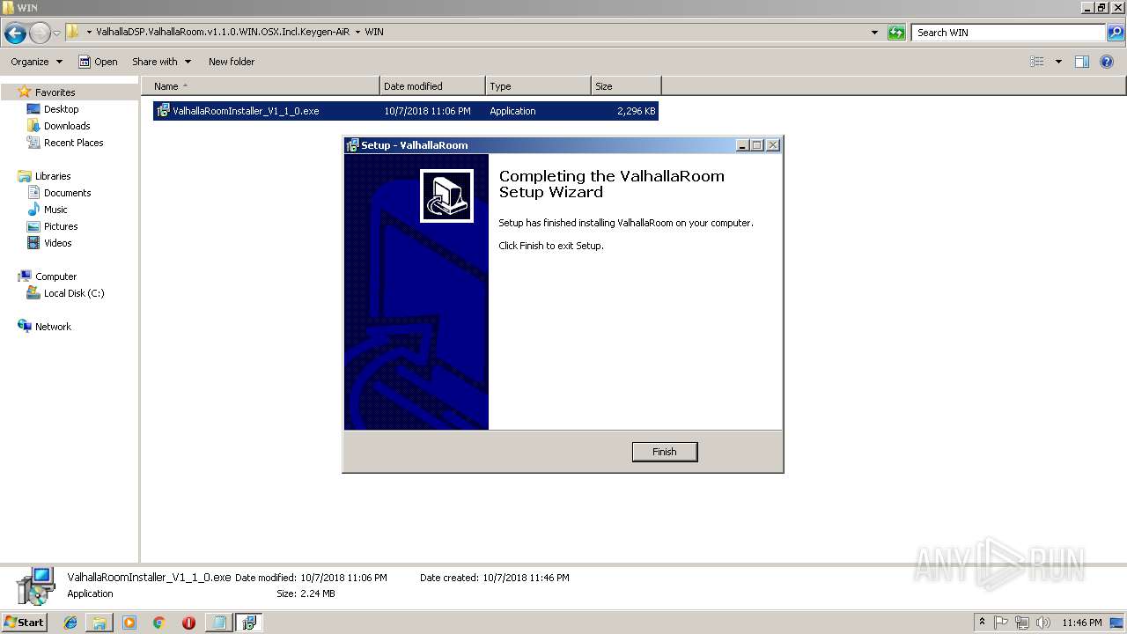This screenshot has width=1127, height=634.
Task: Select Libraries in navigation pane
Action: 53,176
